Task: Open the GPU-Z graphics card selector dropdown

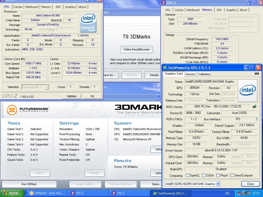Action: point(218,184)
